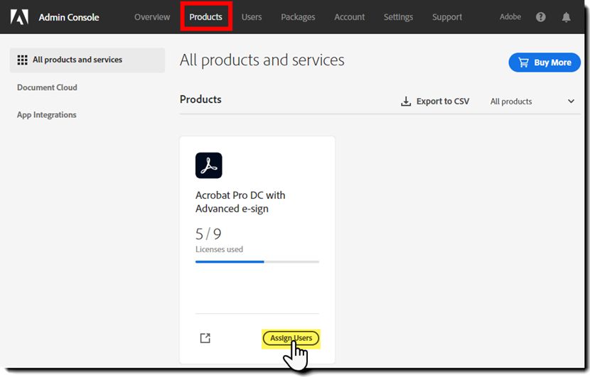The height and width of the screenshot is (377, 590).
Task: Click the Acrobat product icon
Action: pos(208,165)
